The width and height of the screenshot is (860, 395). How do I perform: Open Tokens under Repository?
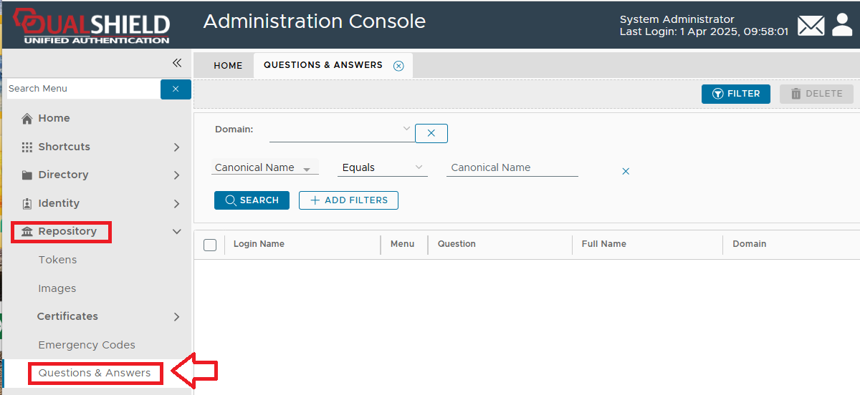57,260
